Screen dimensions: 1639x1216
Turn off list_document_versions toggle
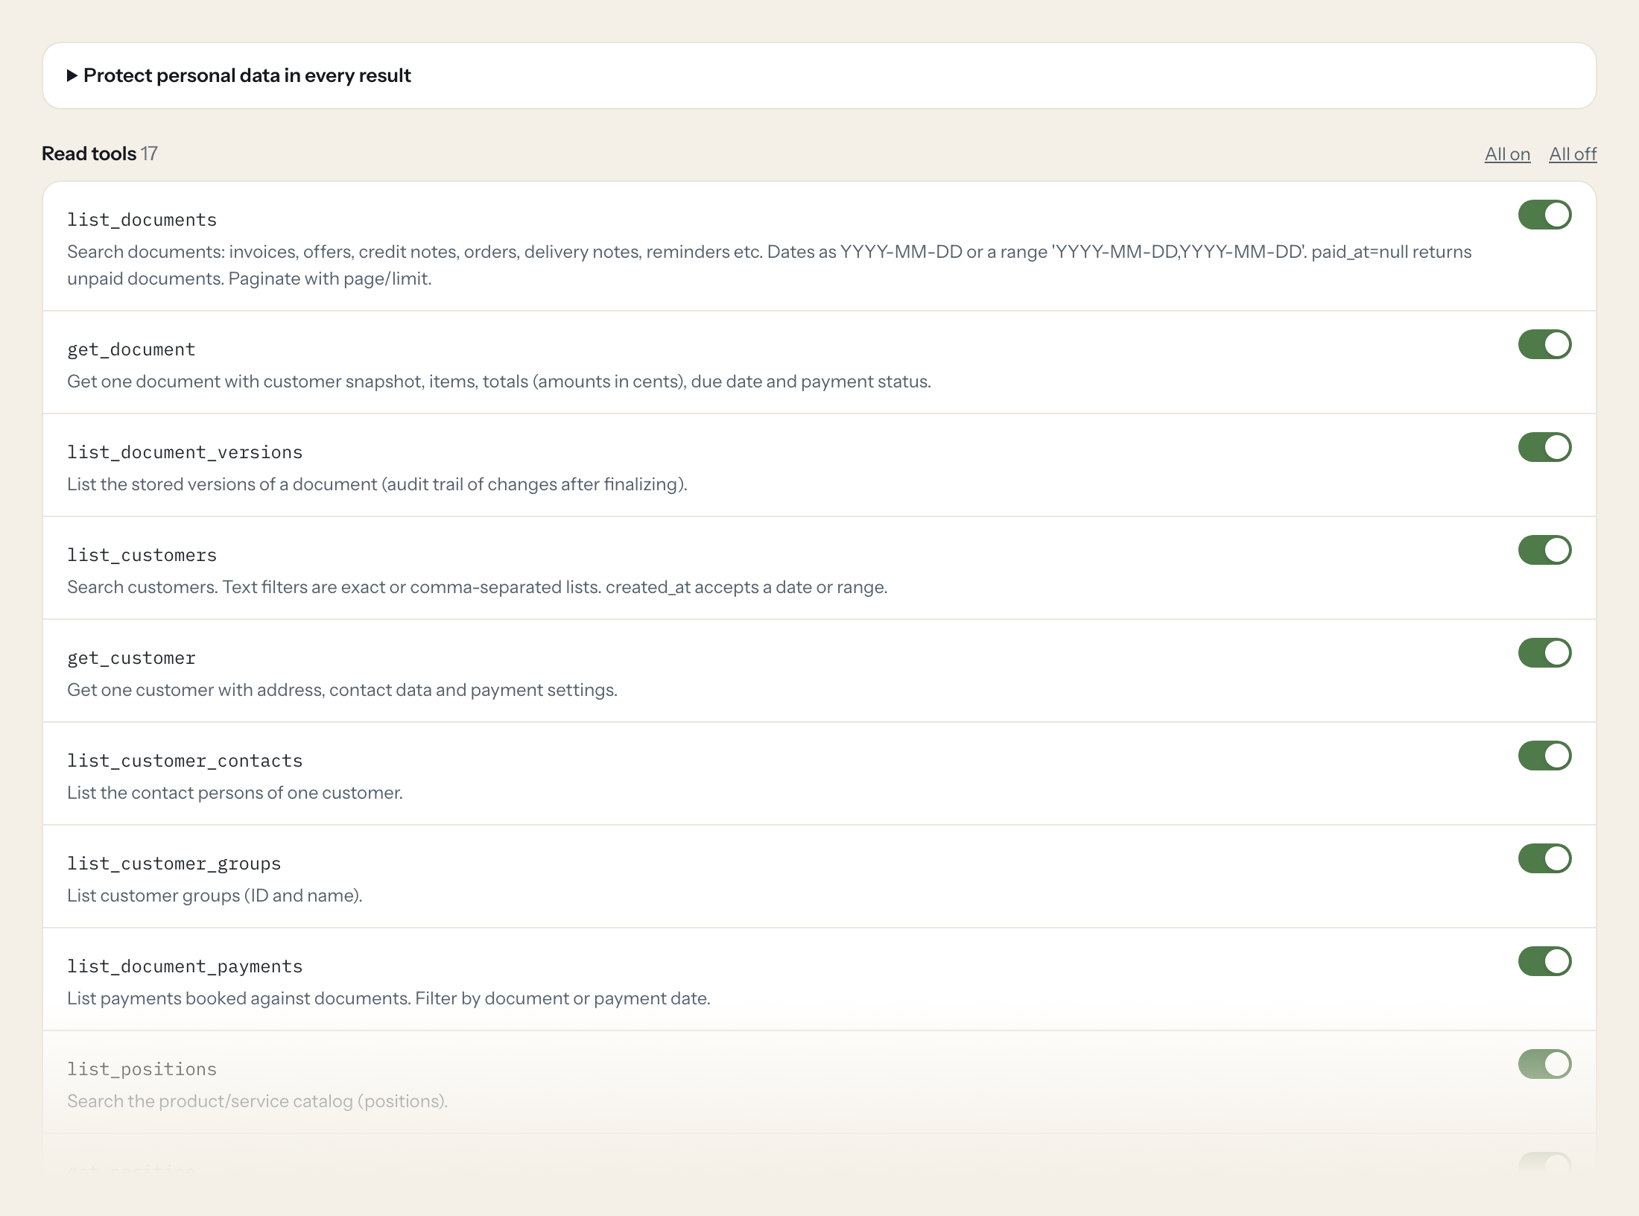tap(1545, 447)
